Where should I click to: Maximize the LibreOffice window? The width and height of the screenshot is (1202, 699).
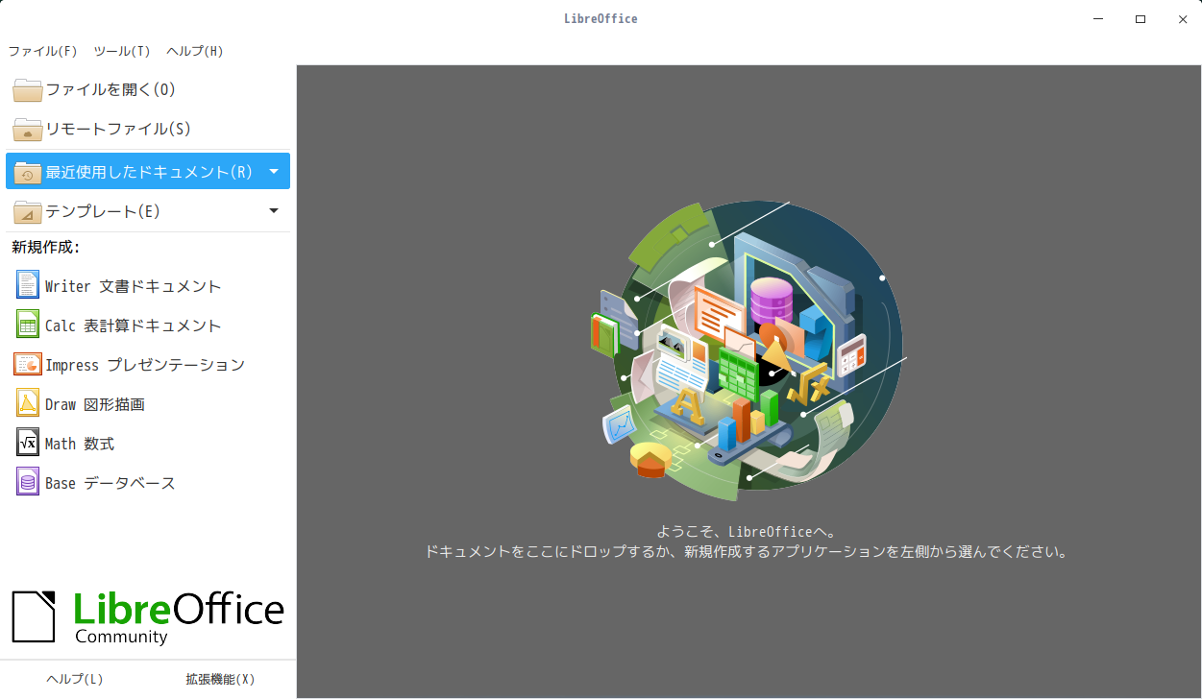click(1141, 18)
